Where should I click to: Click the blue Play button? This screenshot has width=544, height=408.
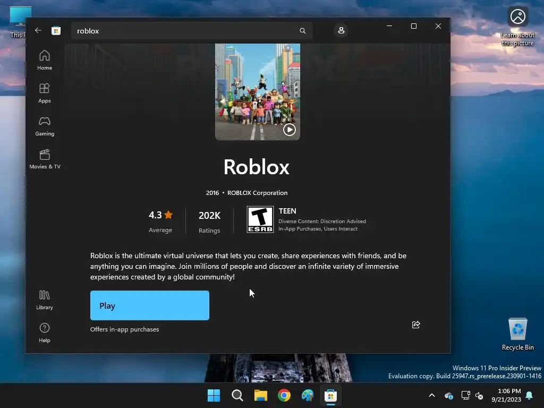point(149,305)
